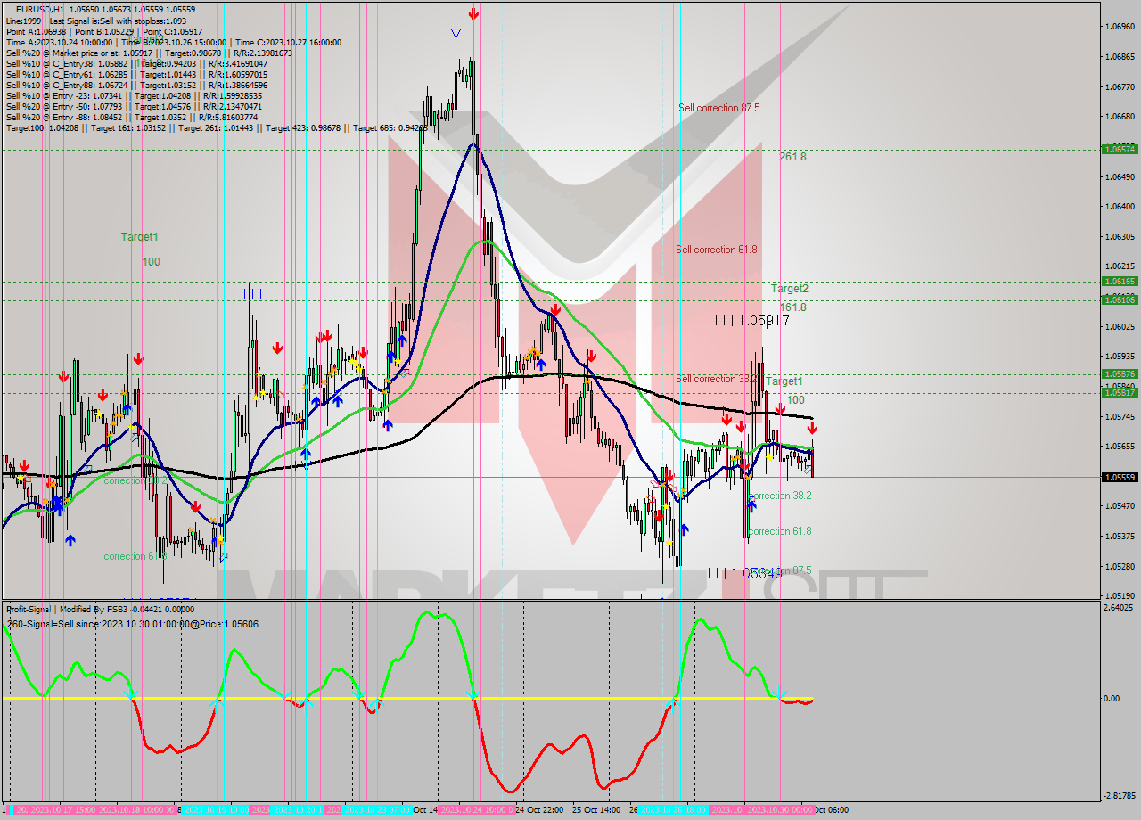Select the red sell arrow at the far left of the chart
Viewport: 1141px width, 820px height.
pos(25,465)
